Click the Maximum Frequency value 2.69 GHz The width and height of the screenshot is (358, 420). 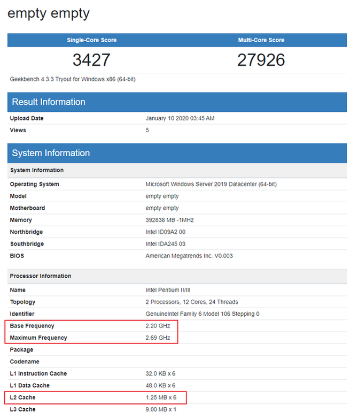pos(157,338)
